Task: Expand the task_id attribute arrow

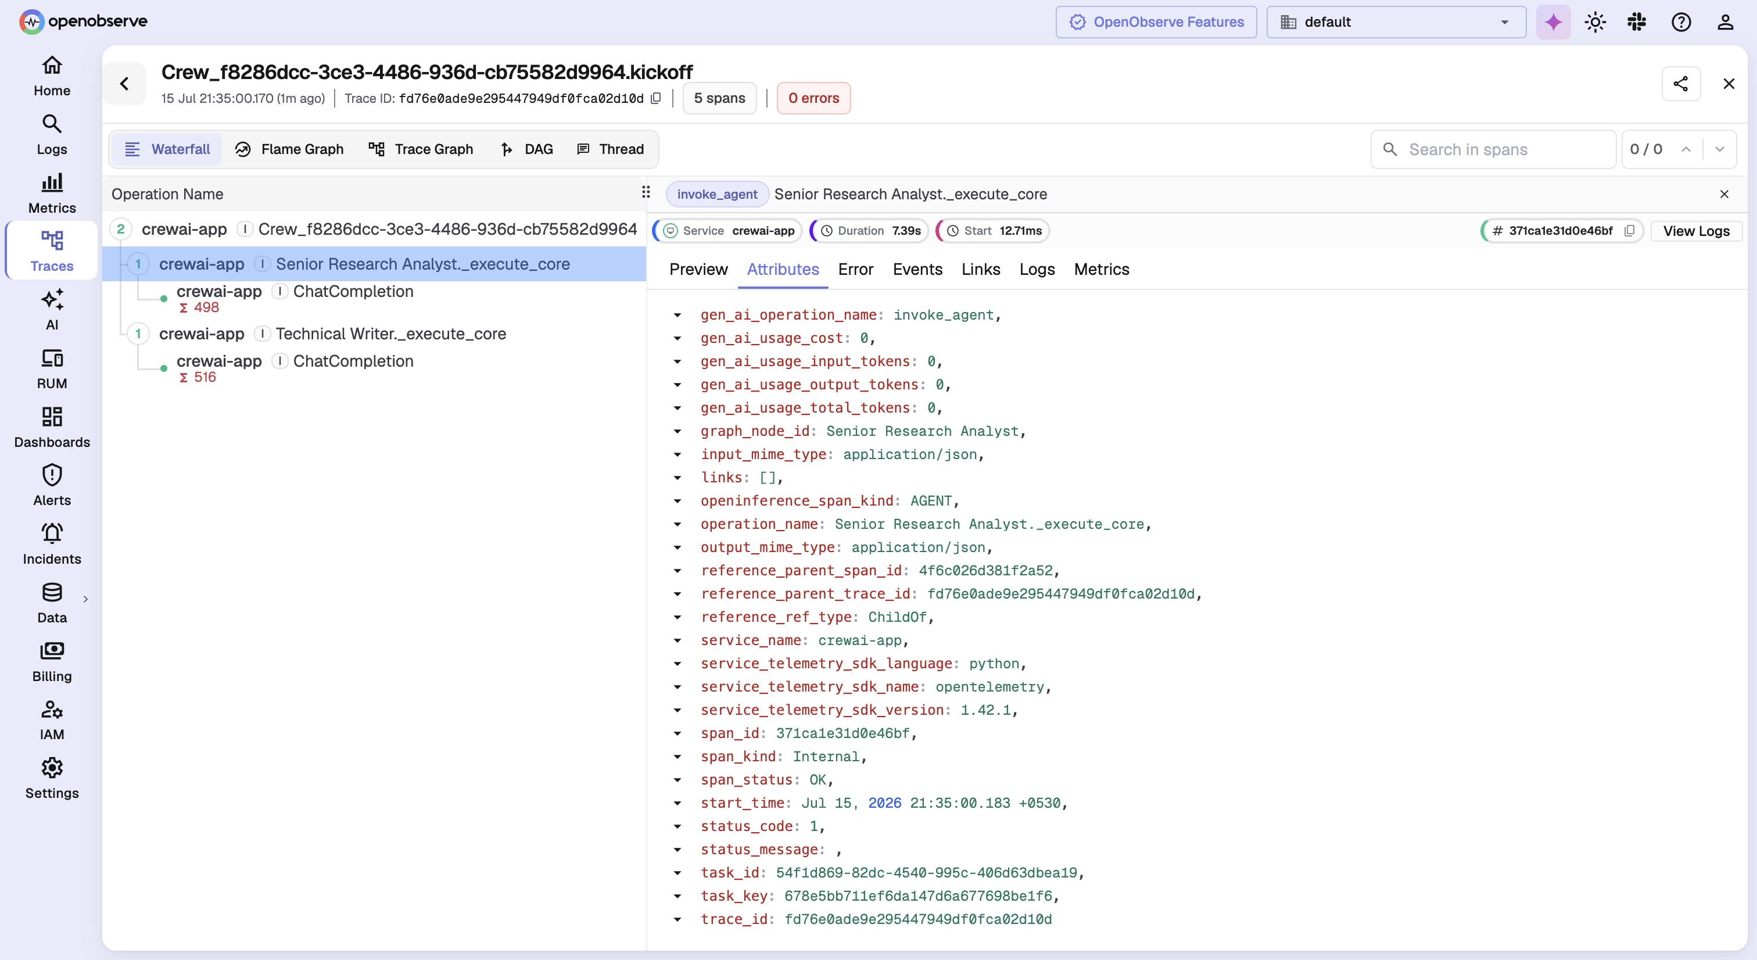Action: (x=677, y=873)
